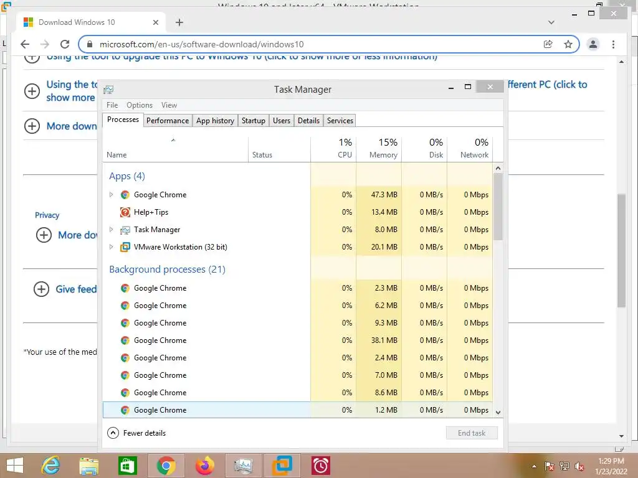This screenshot has width=638, height=478.
Task: Open Task Manager Options menu
Action: [x=140, y=105]
